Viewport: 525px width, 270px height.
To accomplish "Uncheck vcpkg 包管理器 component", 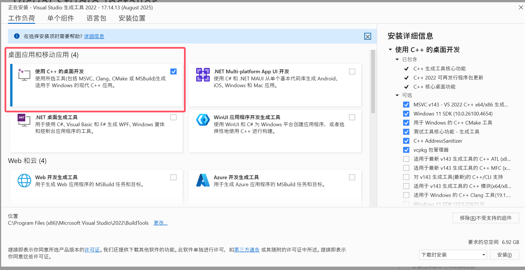I will click(406, 150).
